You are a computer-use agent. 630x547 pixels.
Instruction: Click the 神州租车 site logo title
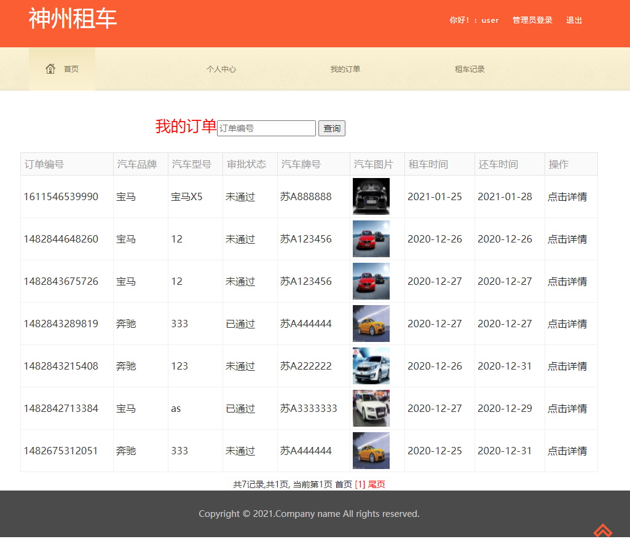coord(73,19)
